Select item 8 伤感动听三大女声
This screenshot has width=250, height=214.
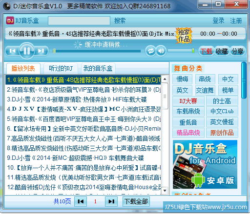[x=83, y=148]
